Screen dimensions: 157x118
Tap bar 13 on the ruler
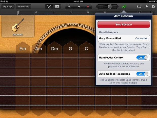pyautogui.click(x=88, y=12)
